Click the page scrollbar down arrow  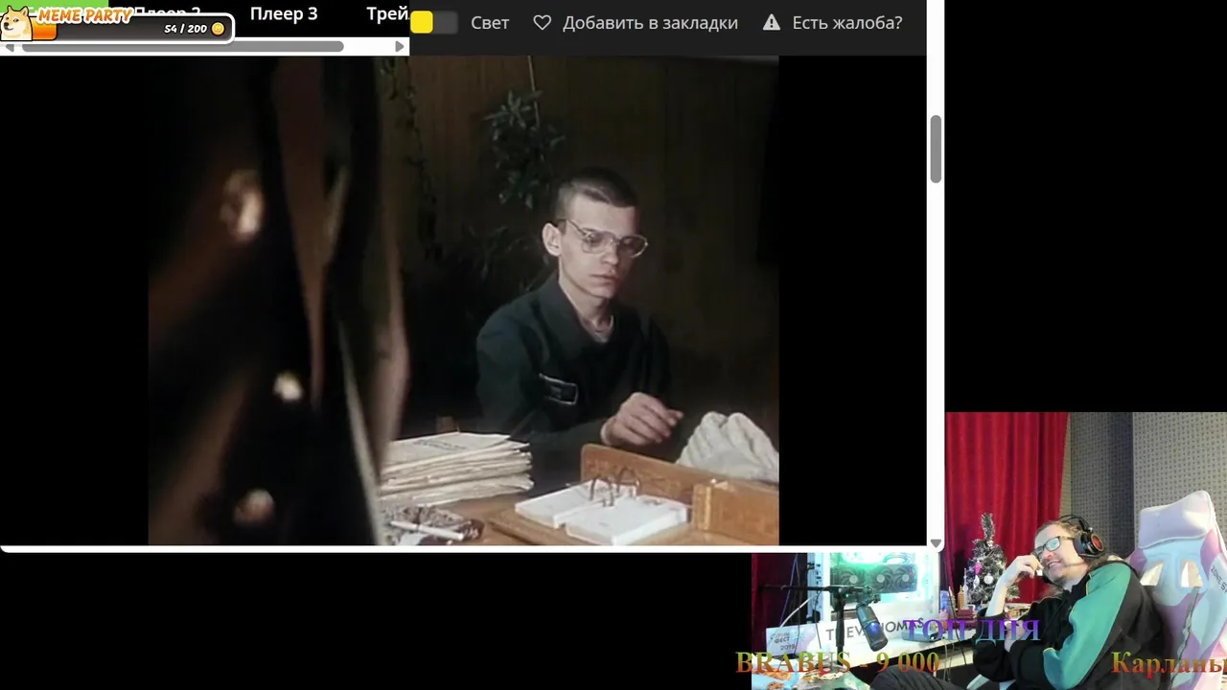tap(936, 543)
